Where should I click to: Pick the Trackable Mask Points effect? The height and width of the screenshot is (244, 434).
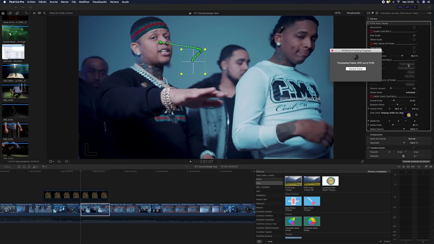pos(293,221)
